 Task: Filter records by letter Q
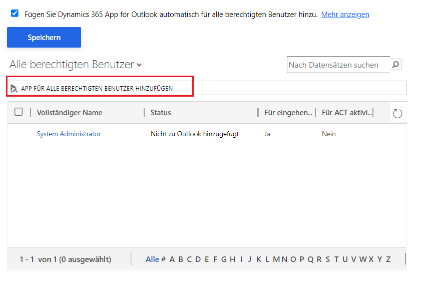click(x=310, y=259)
